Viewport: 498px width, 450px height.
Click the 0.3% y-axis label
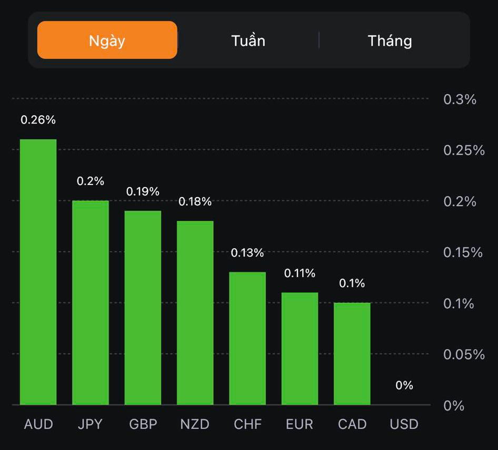point(460,99)
